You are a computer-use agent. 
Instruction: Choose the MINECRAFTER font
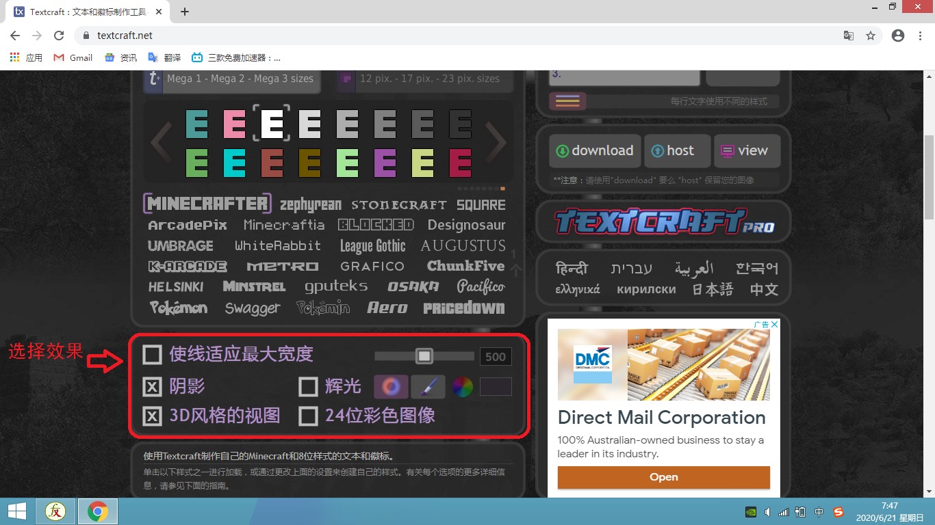207,204
